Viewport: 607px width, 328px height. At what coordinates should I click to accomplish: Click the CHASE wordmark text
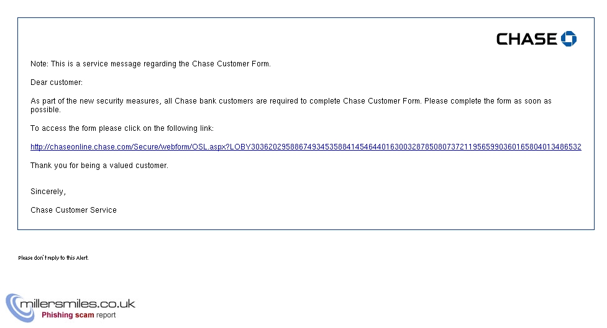tap(526, 39)
